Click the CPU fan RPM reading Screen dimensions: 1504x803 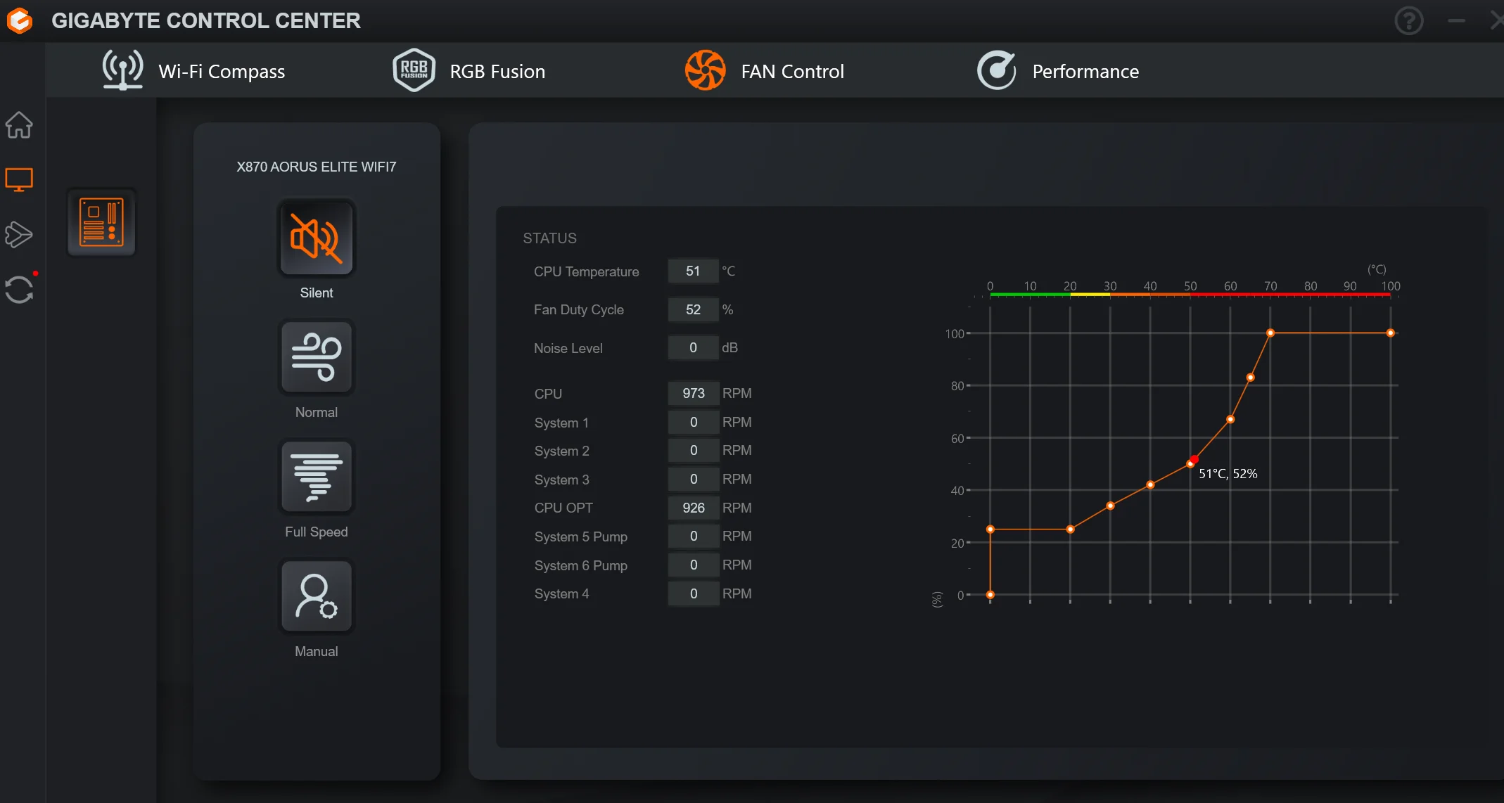pos(693,393)
